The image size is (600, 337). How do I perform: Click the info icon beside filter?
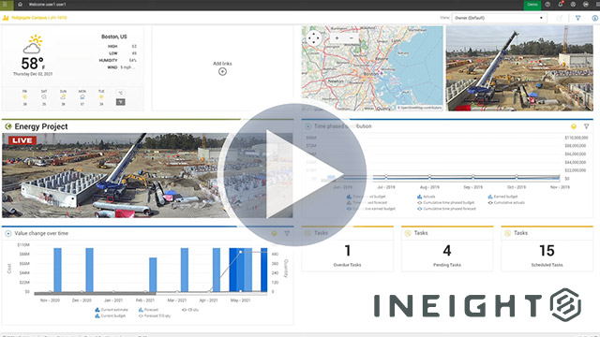coord(594,18)
